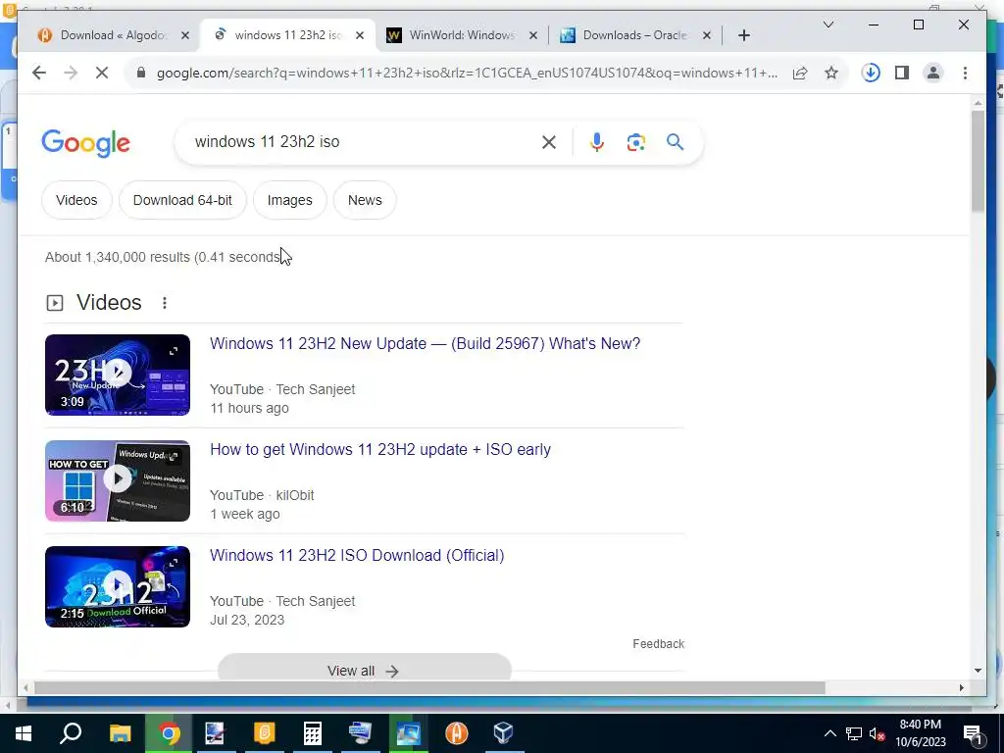Open the tab search dropdown arrow
The image size is (1004, 753).
tap(828, 25)
